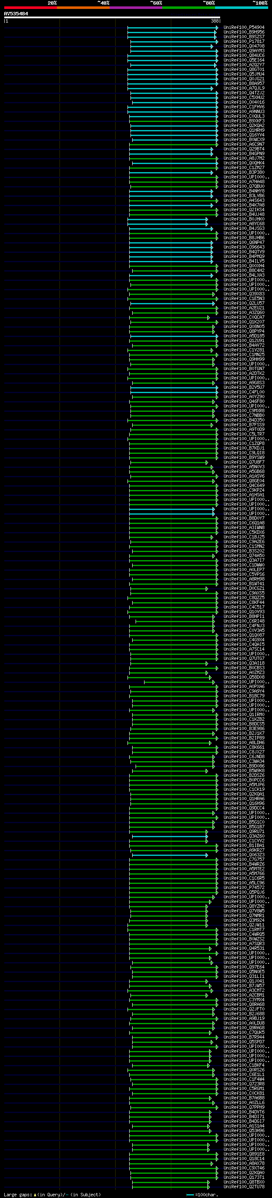This screenshot has height=1198, width=272.
Task: Click the purple ~60% identity legend segment
Action: tap(136, 8)
